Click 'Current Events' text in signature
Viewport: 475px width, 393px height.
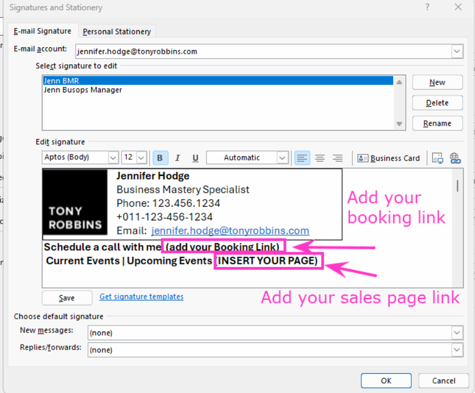[x=83, y=261]
